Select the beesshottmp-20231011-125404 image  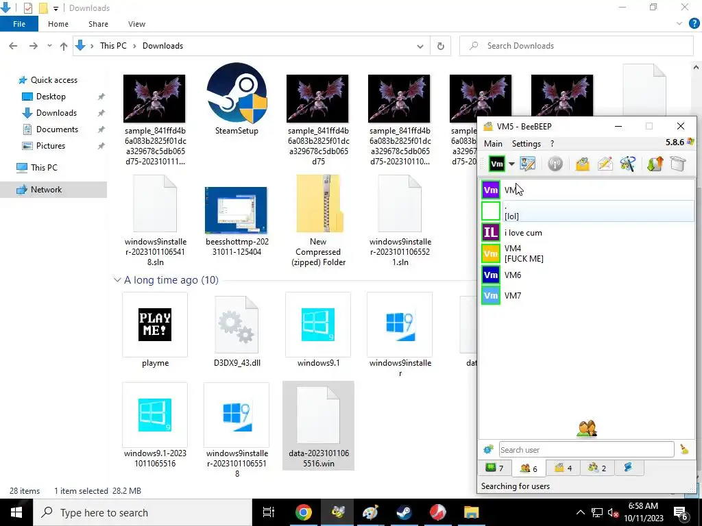point(237,221)
